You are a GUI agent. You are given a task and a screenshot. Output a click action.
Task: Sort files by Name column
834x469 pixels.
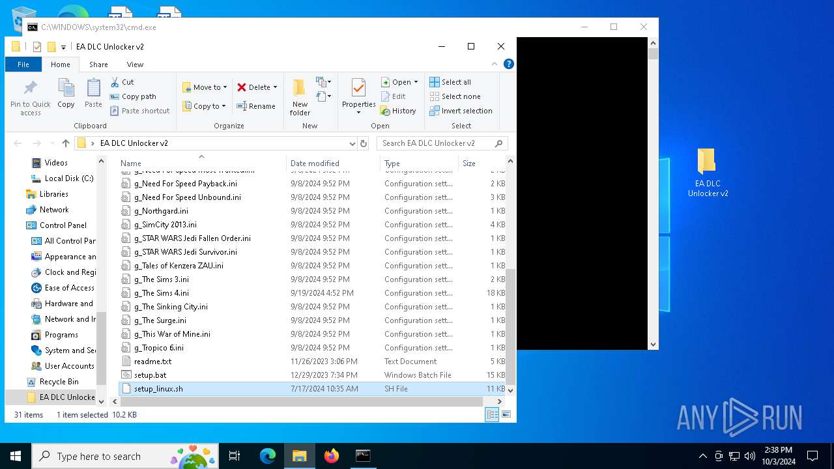tap(202, 163)
